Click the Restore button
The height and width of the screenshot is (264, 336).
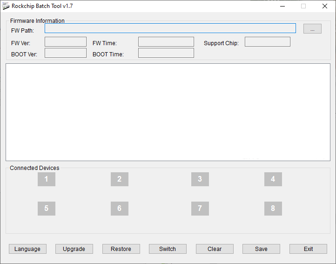[121, 249]
